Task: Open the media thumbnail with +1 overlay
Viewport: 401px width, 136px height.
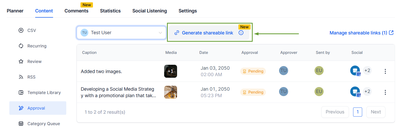Action: [x=171, y=71]
